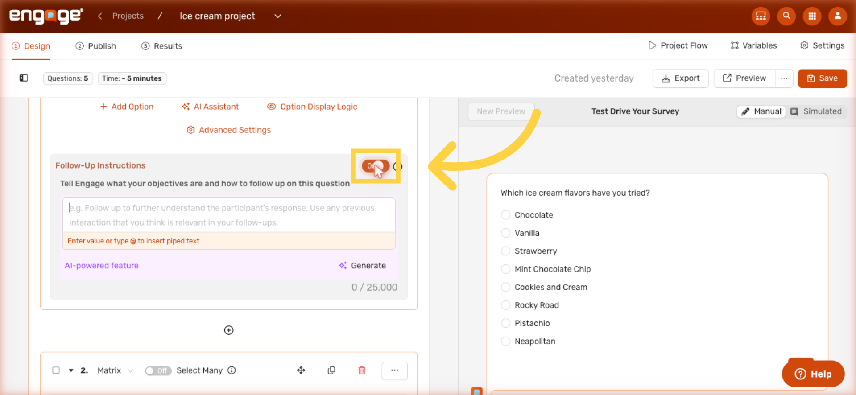Select the Rocky Road option
856x395 pixels.
point(505,305)
